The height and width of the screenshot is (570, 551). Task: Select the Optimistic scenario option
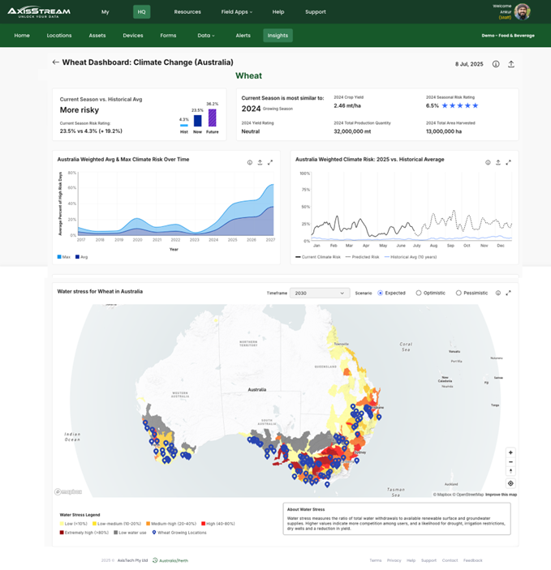(x=419, y=293)
